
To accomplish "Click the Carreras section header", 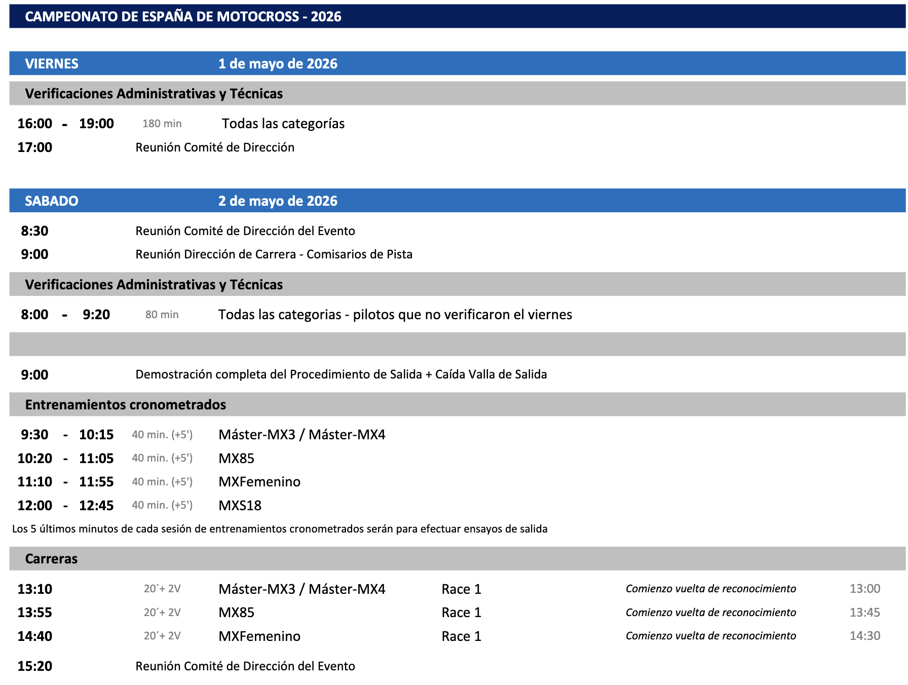I will point(51,559).
